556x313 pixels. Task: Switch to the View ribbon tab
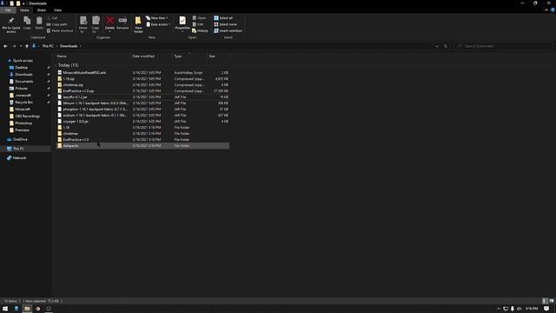tap(58, 10)
